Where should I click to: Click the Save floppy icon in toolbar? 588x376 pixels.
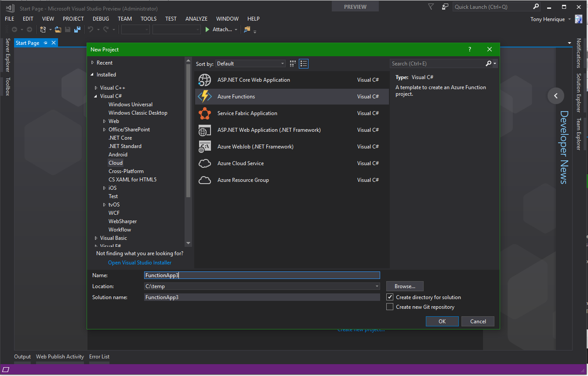coord(68,29)
